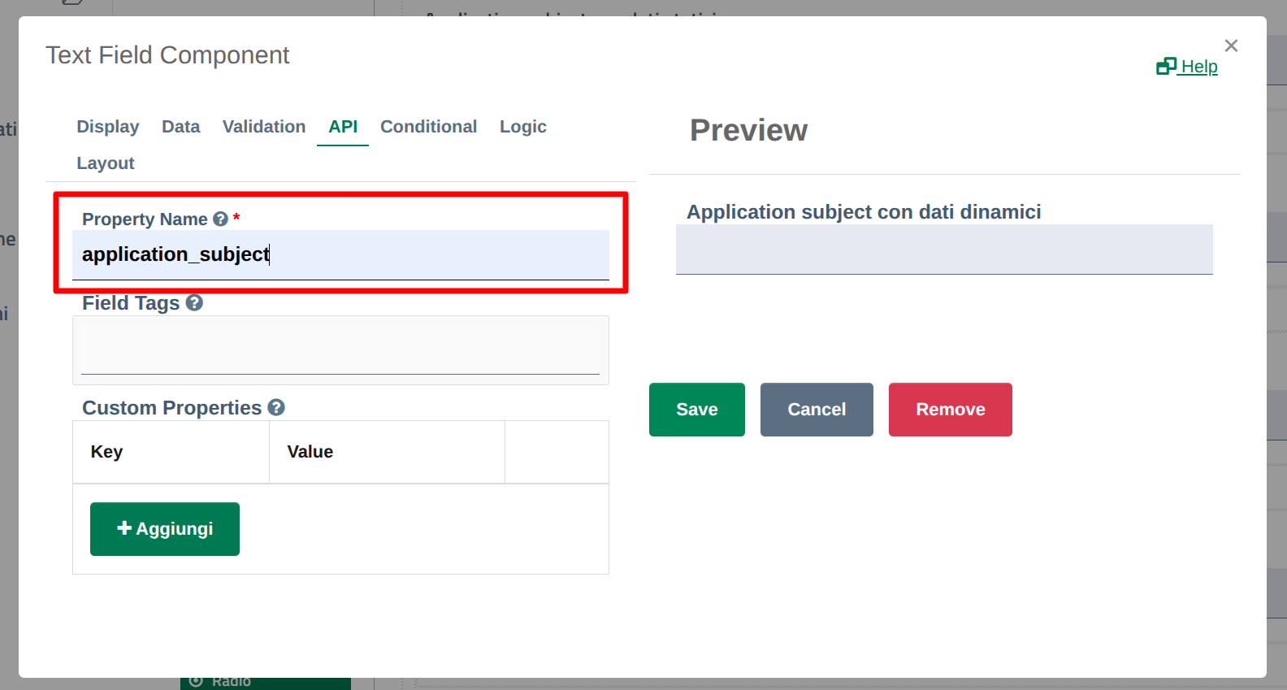Click the Property Name help icon

220,219
